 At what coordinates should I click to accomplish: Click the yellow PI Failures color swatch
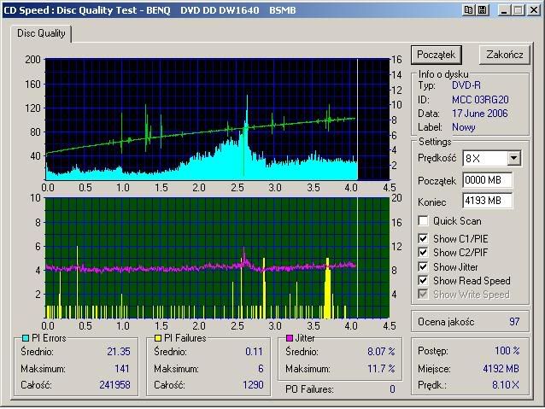click(x=158, y=338)
